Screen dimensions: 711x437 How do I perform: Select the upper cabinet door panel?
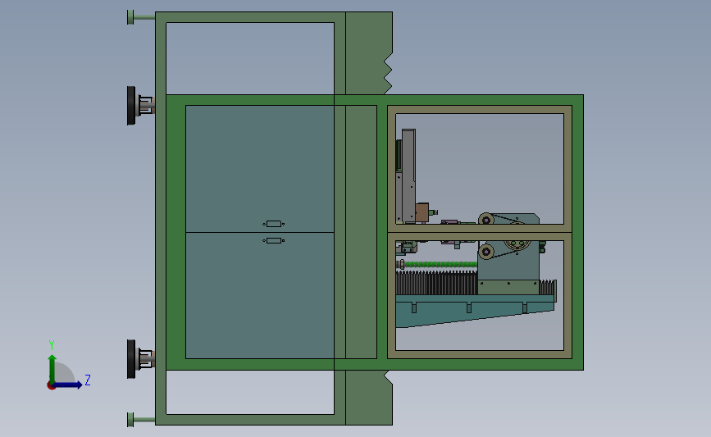pyautogui.click(x=260, y=169)
